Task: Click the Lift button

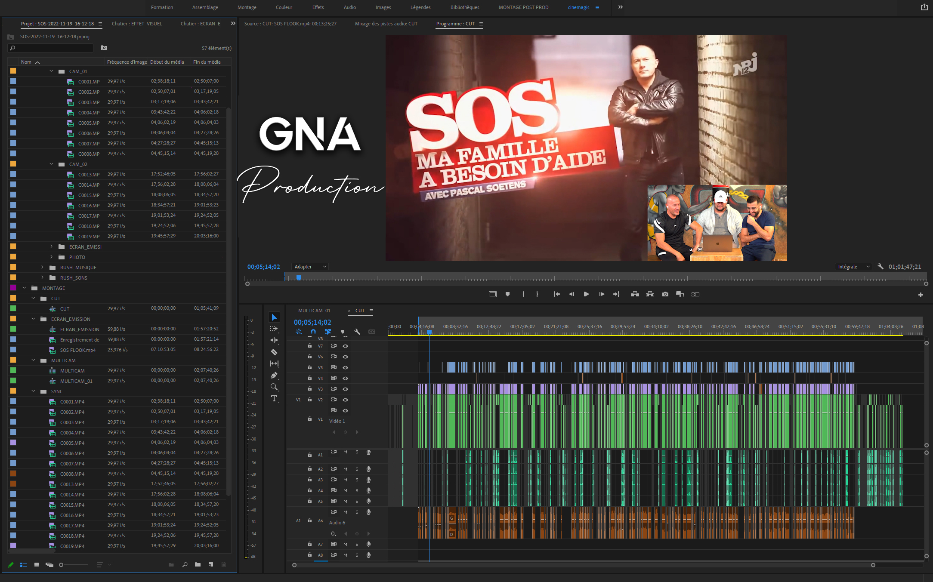Action: pyautogui.click(x=635, y=294)
